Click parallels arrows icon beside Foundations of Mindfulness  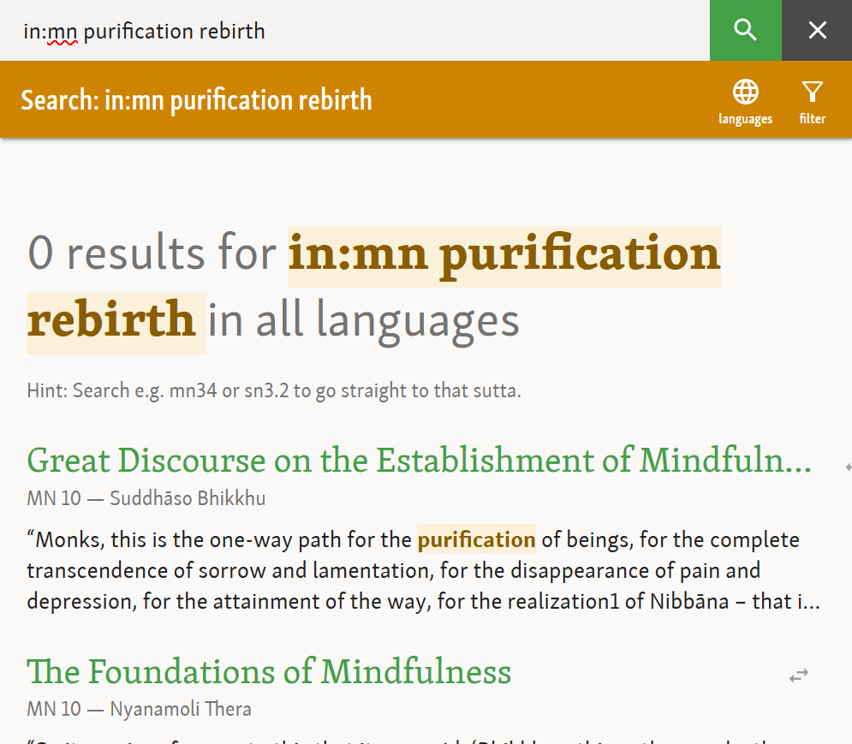[x=799, y=675]
